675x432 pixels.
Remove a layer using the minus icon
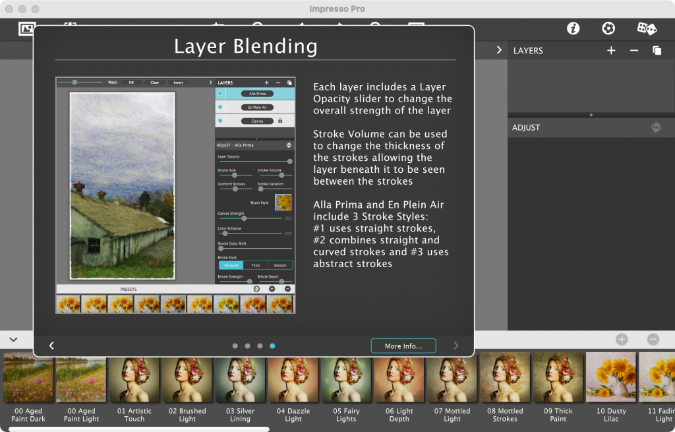coord(633,50)
